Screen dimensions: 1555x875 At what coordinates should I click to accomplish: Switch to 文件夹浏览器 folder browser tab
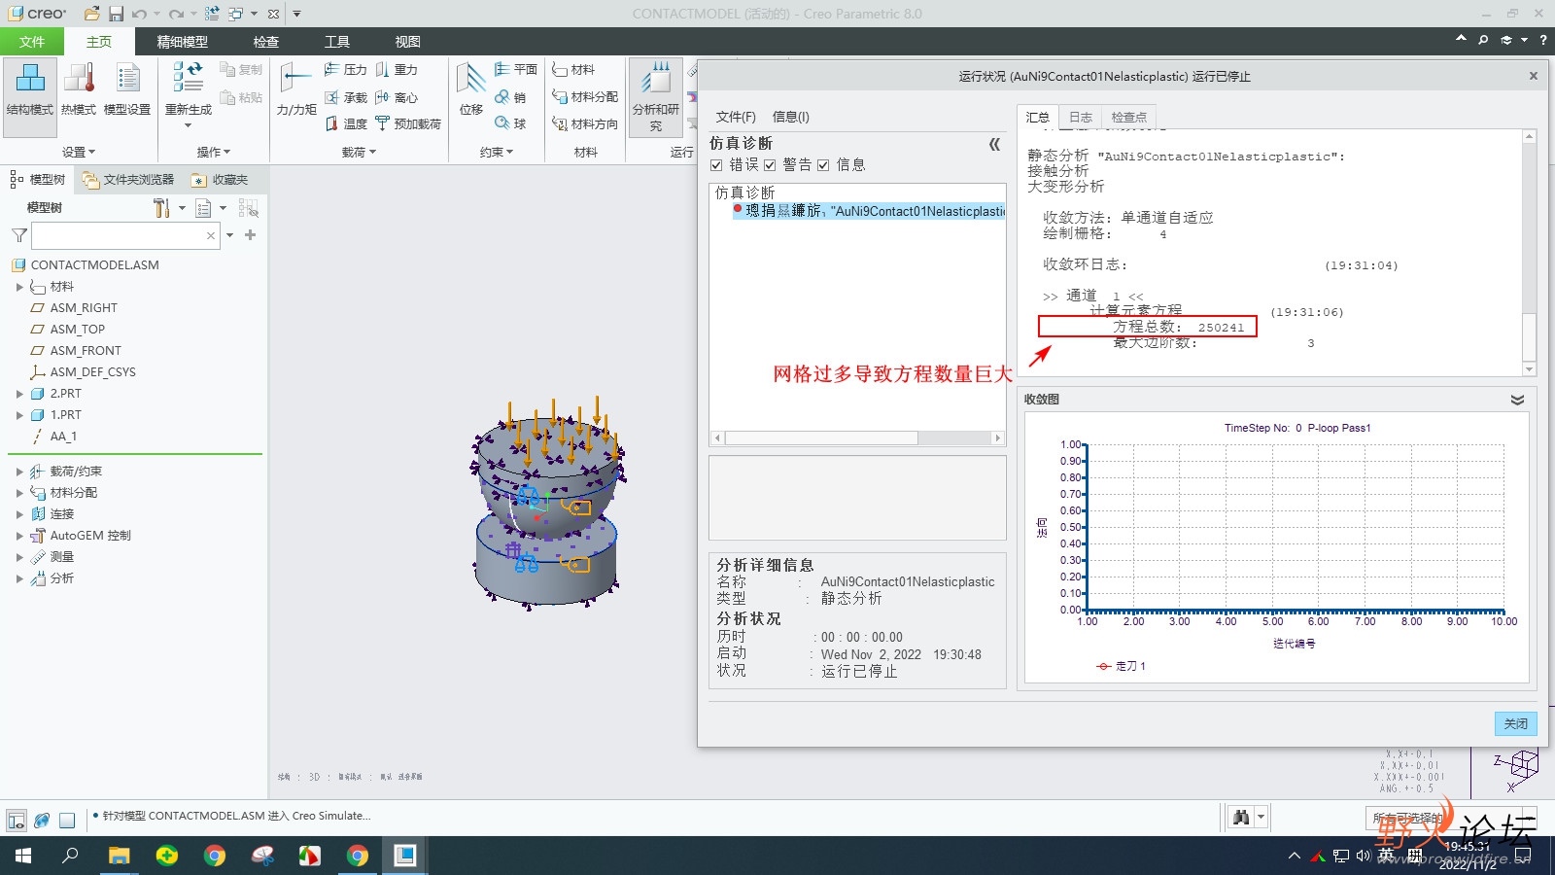point(128,180)
